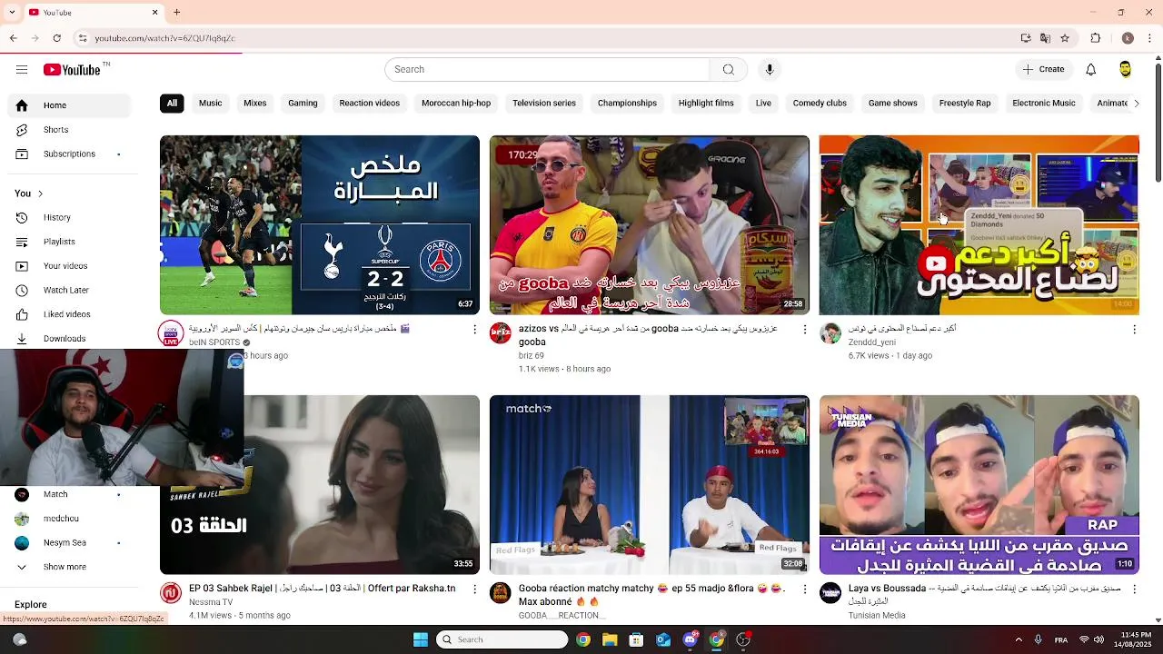1163x654 pixels.
Task: Open beIN SPORTS channel avatar
Action: click(x=171, y=333)
